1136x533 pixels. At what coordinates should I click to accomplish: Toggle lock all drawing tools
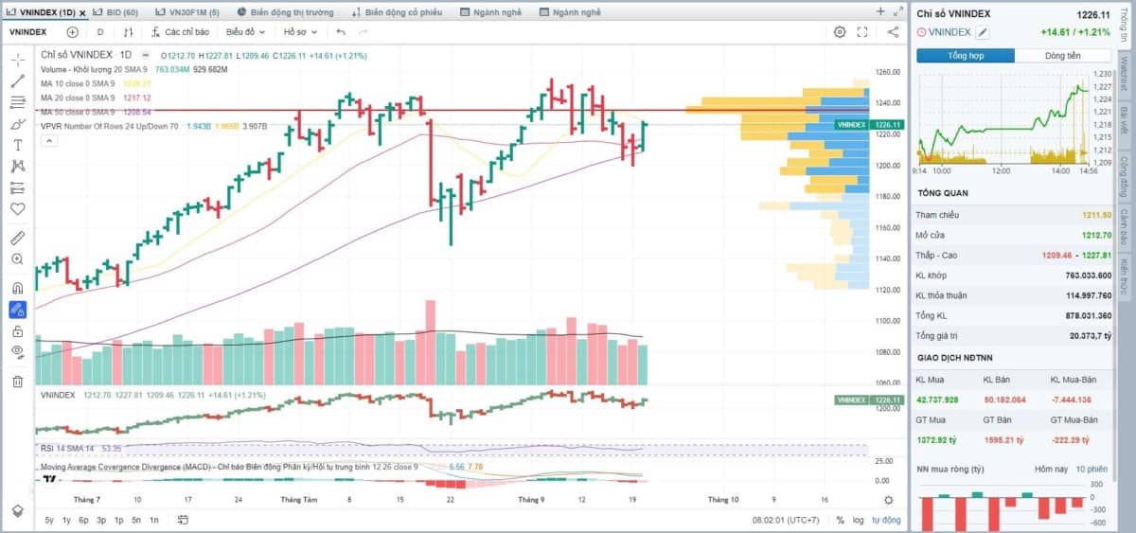click(17, 331)
